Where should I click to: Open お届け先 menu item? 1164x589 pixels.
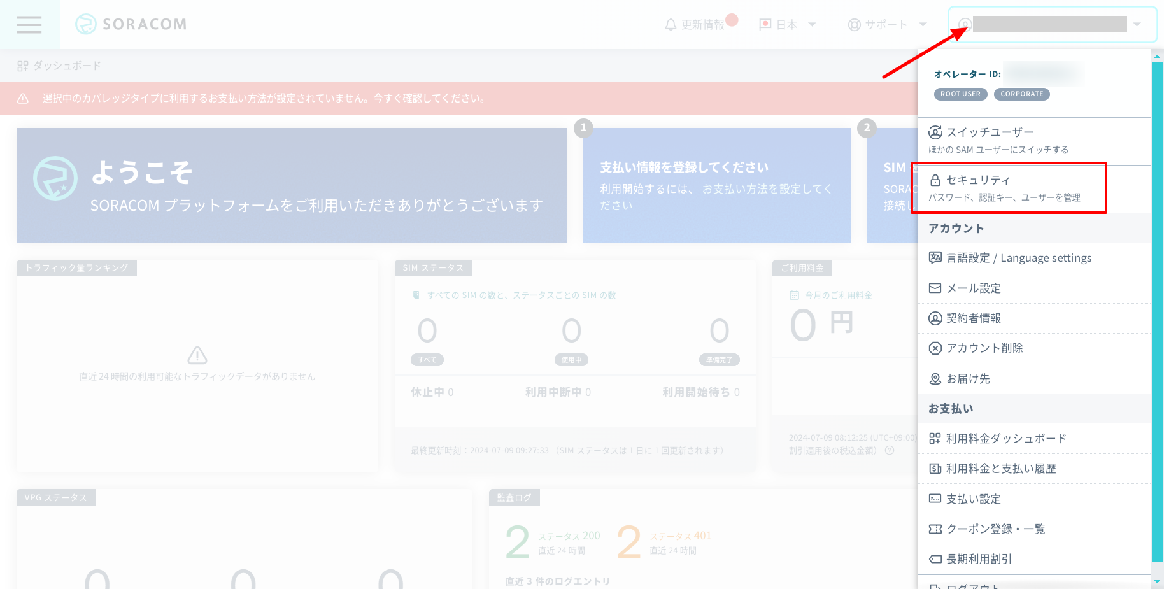[1034, 379]
